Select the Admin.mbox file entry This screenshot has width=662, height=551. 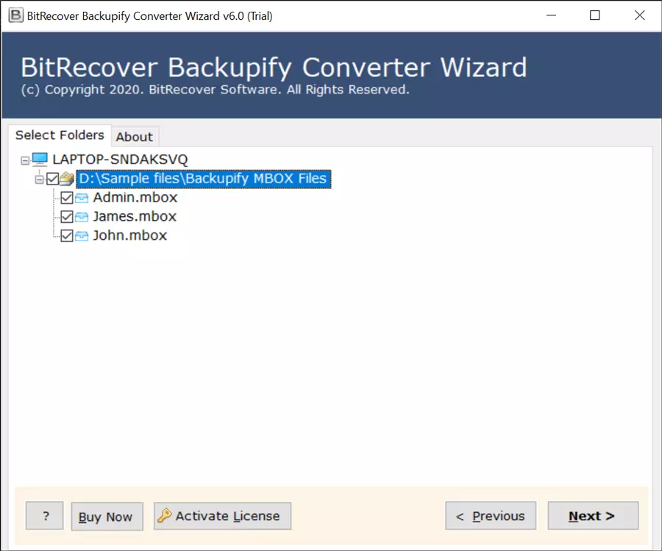pos(135,198)
